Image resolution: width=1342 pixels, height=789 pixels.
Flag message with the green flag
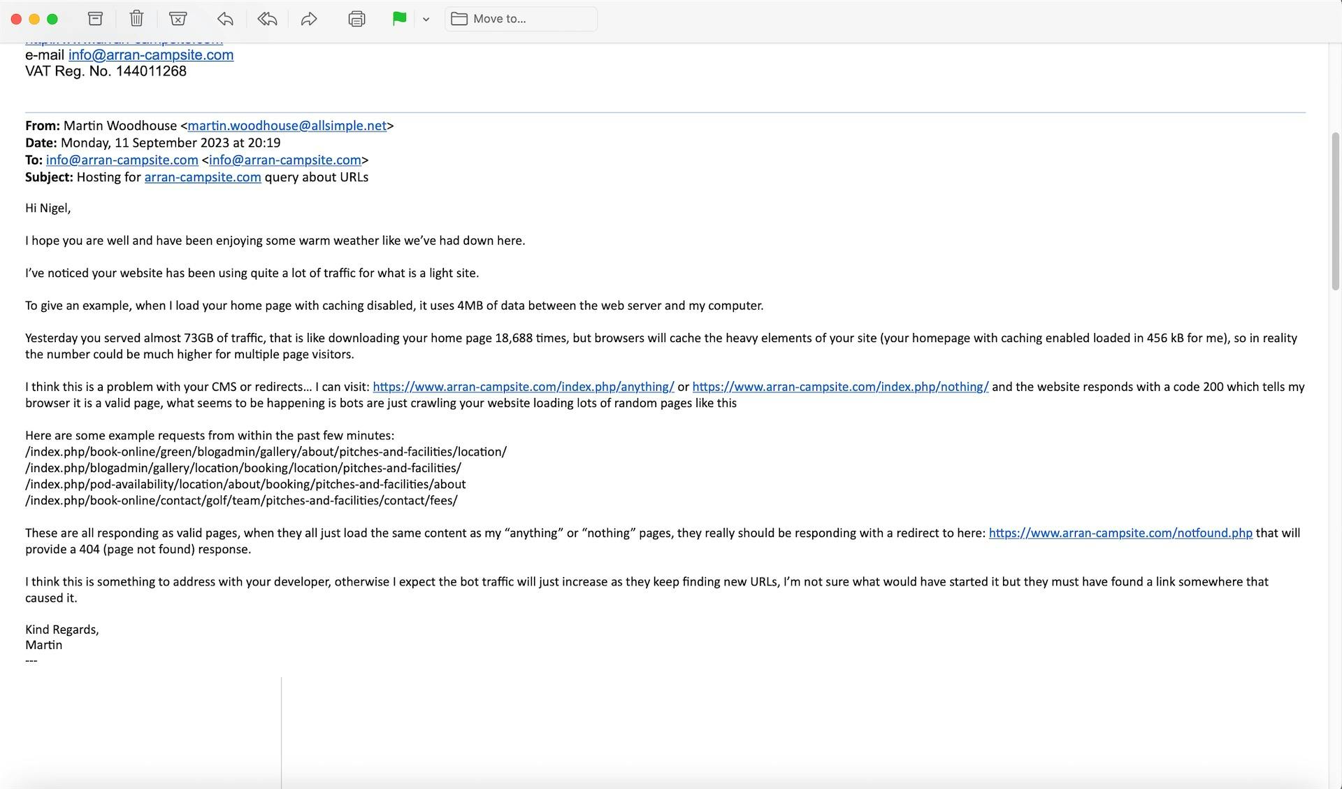click(x=399, y=19)
